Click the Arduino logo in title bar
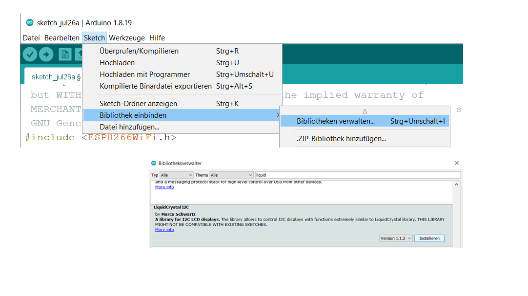This screenshot has height=296, width=528. 30,23
